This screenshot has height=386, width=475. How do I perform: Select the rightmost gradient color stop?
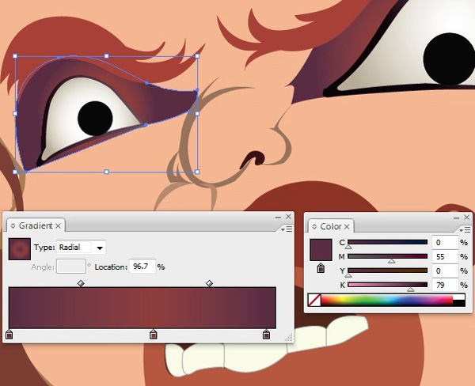pyautogui.click(x=266, y=335)
